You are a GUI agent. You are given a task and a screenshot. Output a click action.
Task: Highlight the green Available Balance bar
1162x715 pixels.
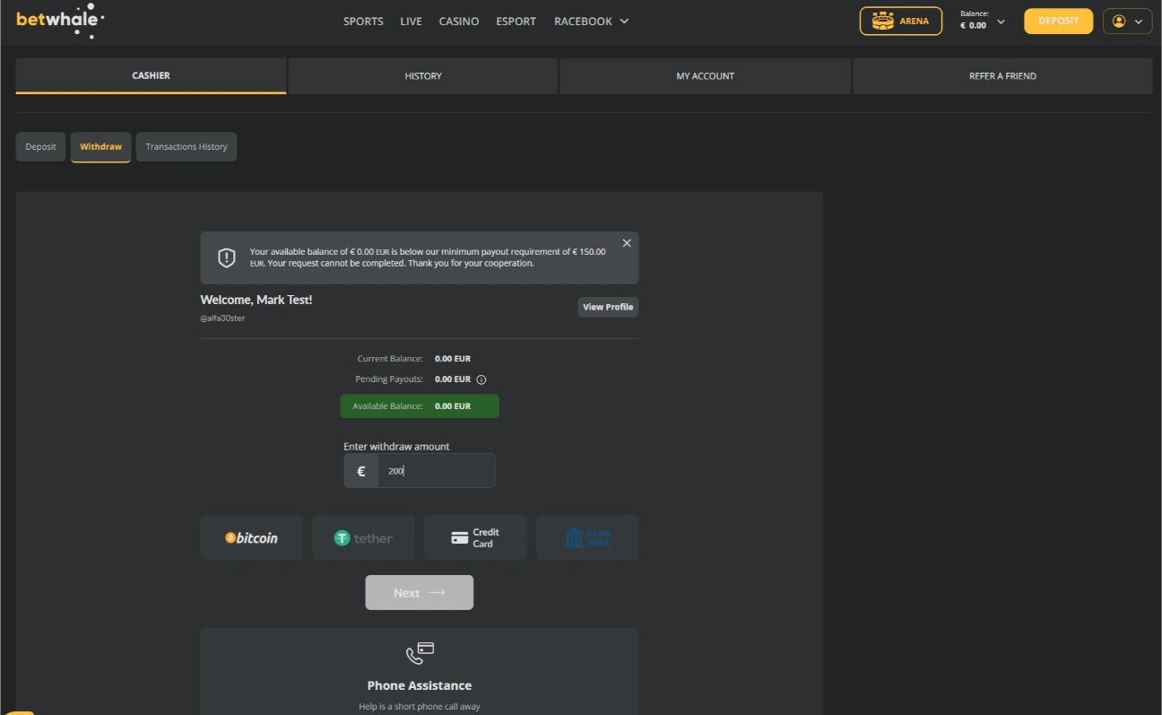(x=419, y=405)
